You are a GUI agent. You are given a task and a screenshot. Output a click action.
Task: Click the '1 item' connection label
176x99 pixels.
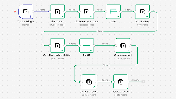128,10
